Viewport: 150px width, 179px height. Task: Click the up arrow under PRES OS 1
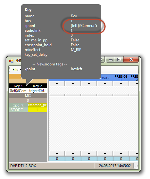[121, 83]
